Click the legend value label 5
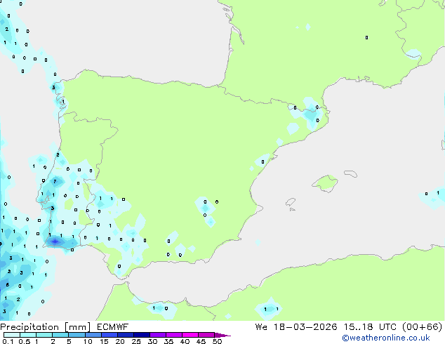Viewport: 445px width, 344px height. click(x=69, y=342)
